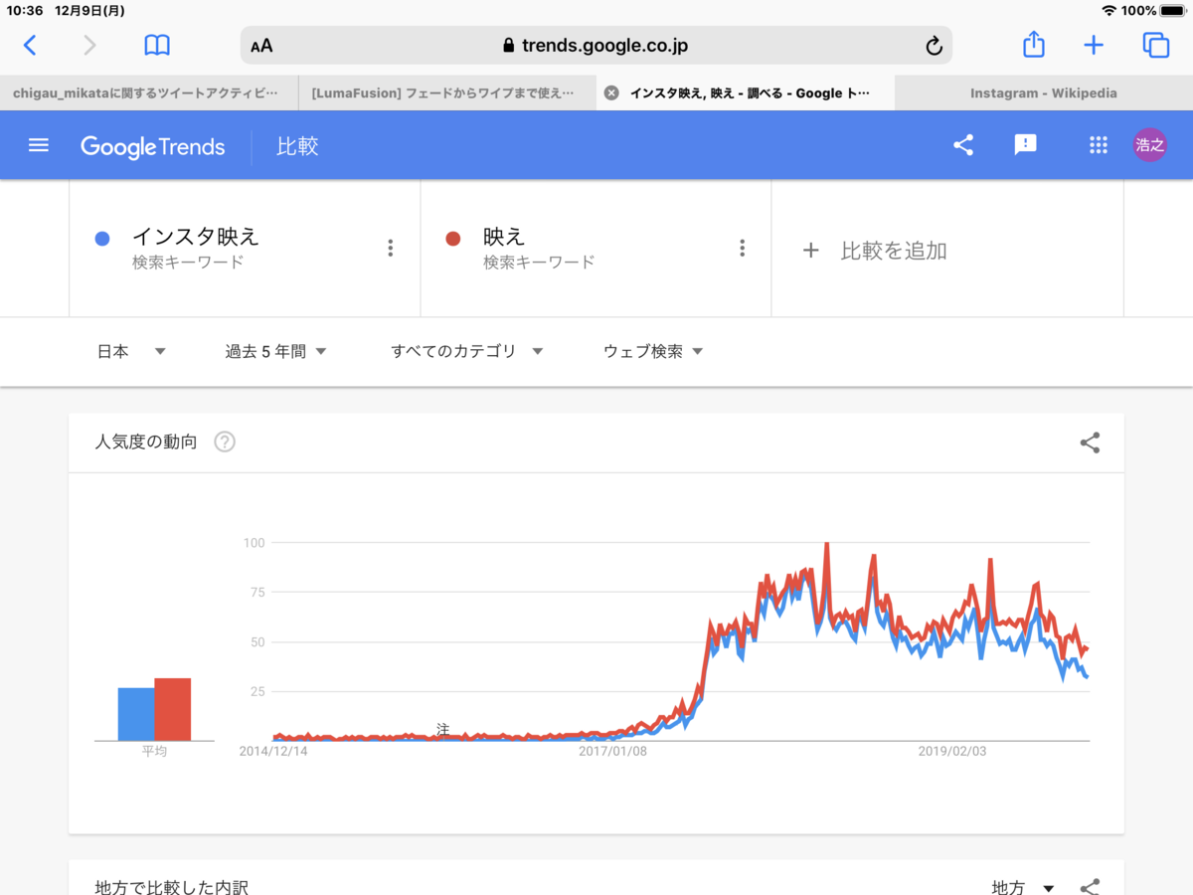
Task: Share comparison via header share icon
Action: [963, 145]
